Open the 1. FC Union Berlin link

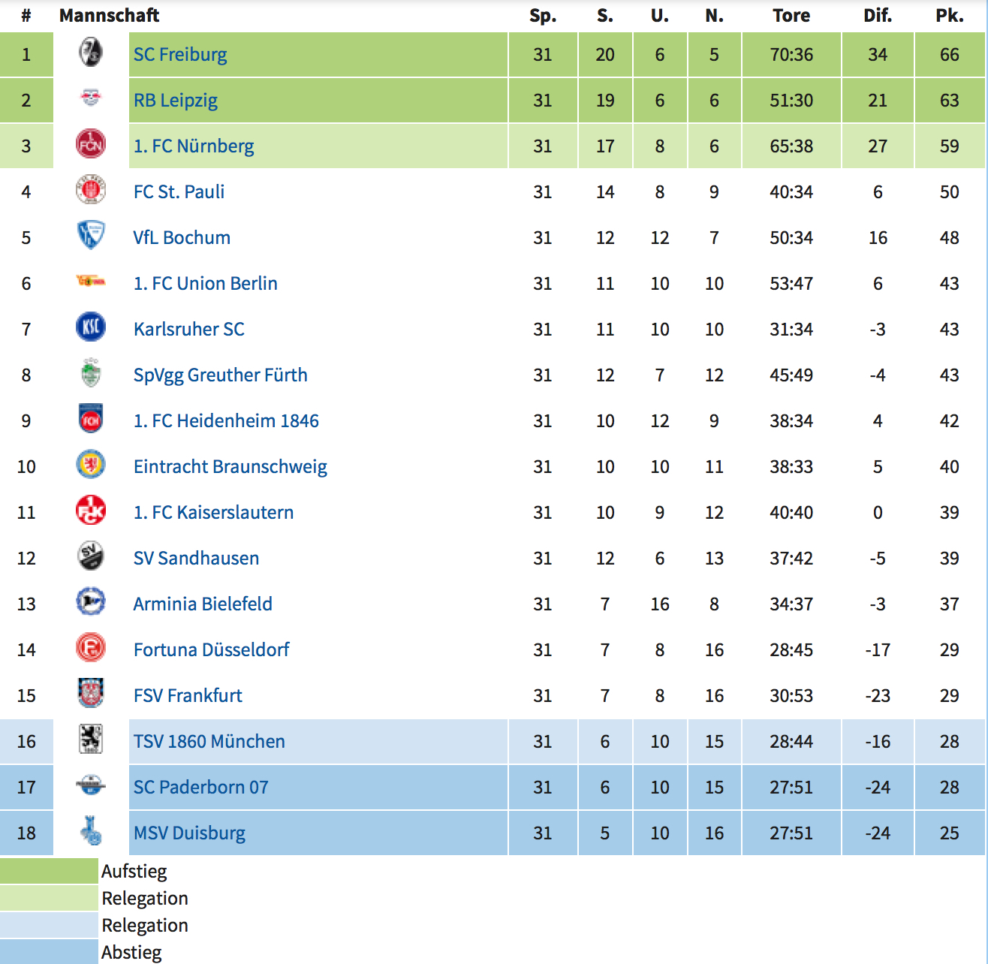click(206, 284)
